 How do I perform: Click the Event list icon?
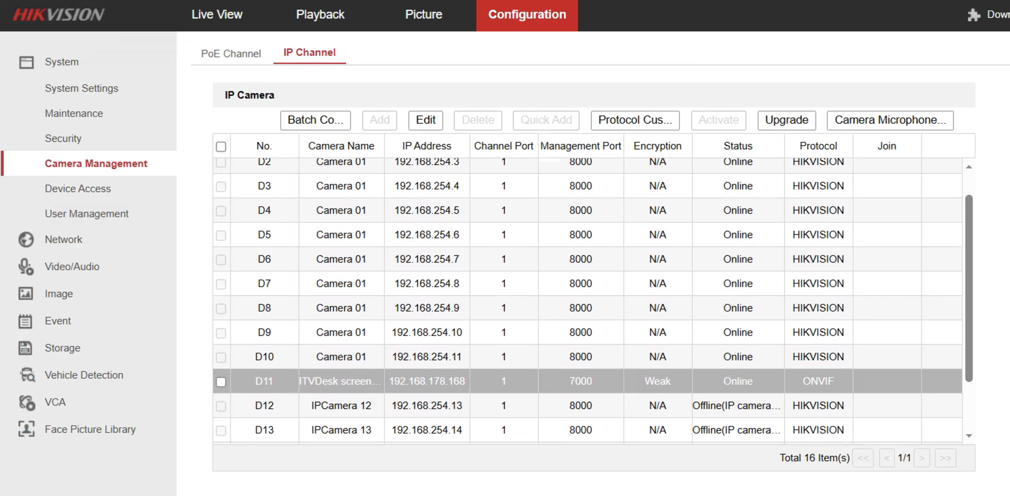click(x=25, y=321)
